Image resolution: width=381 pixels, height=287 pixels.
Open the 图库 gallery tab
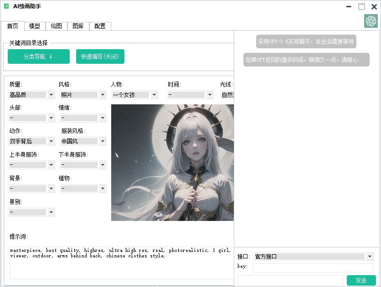(x=78, y=26)
